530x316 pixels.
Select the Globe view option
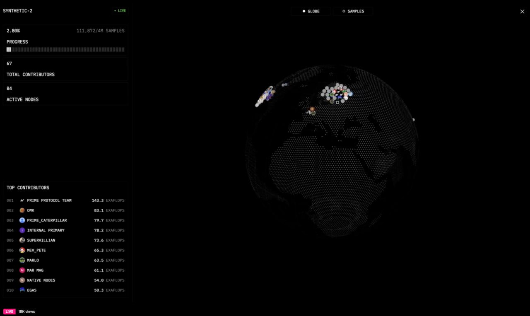pos(311,11)
